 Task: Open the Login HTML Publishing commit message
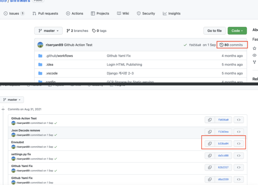pos(124,64)
